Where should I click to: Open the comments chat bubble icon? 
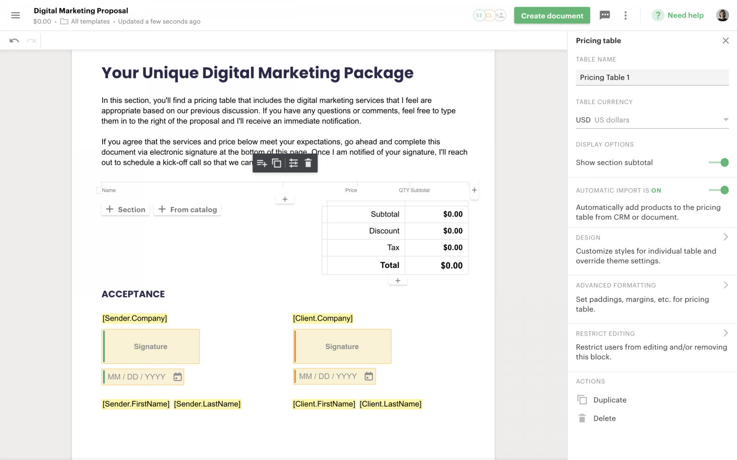(605, 15)
